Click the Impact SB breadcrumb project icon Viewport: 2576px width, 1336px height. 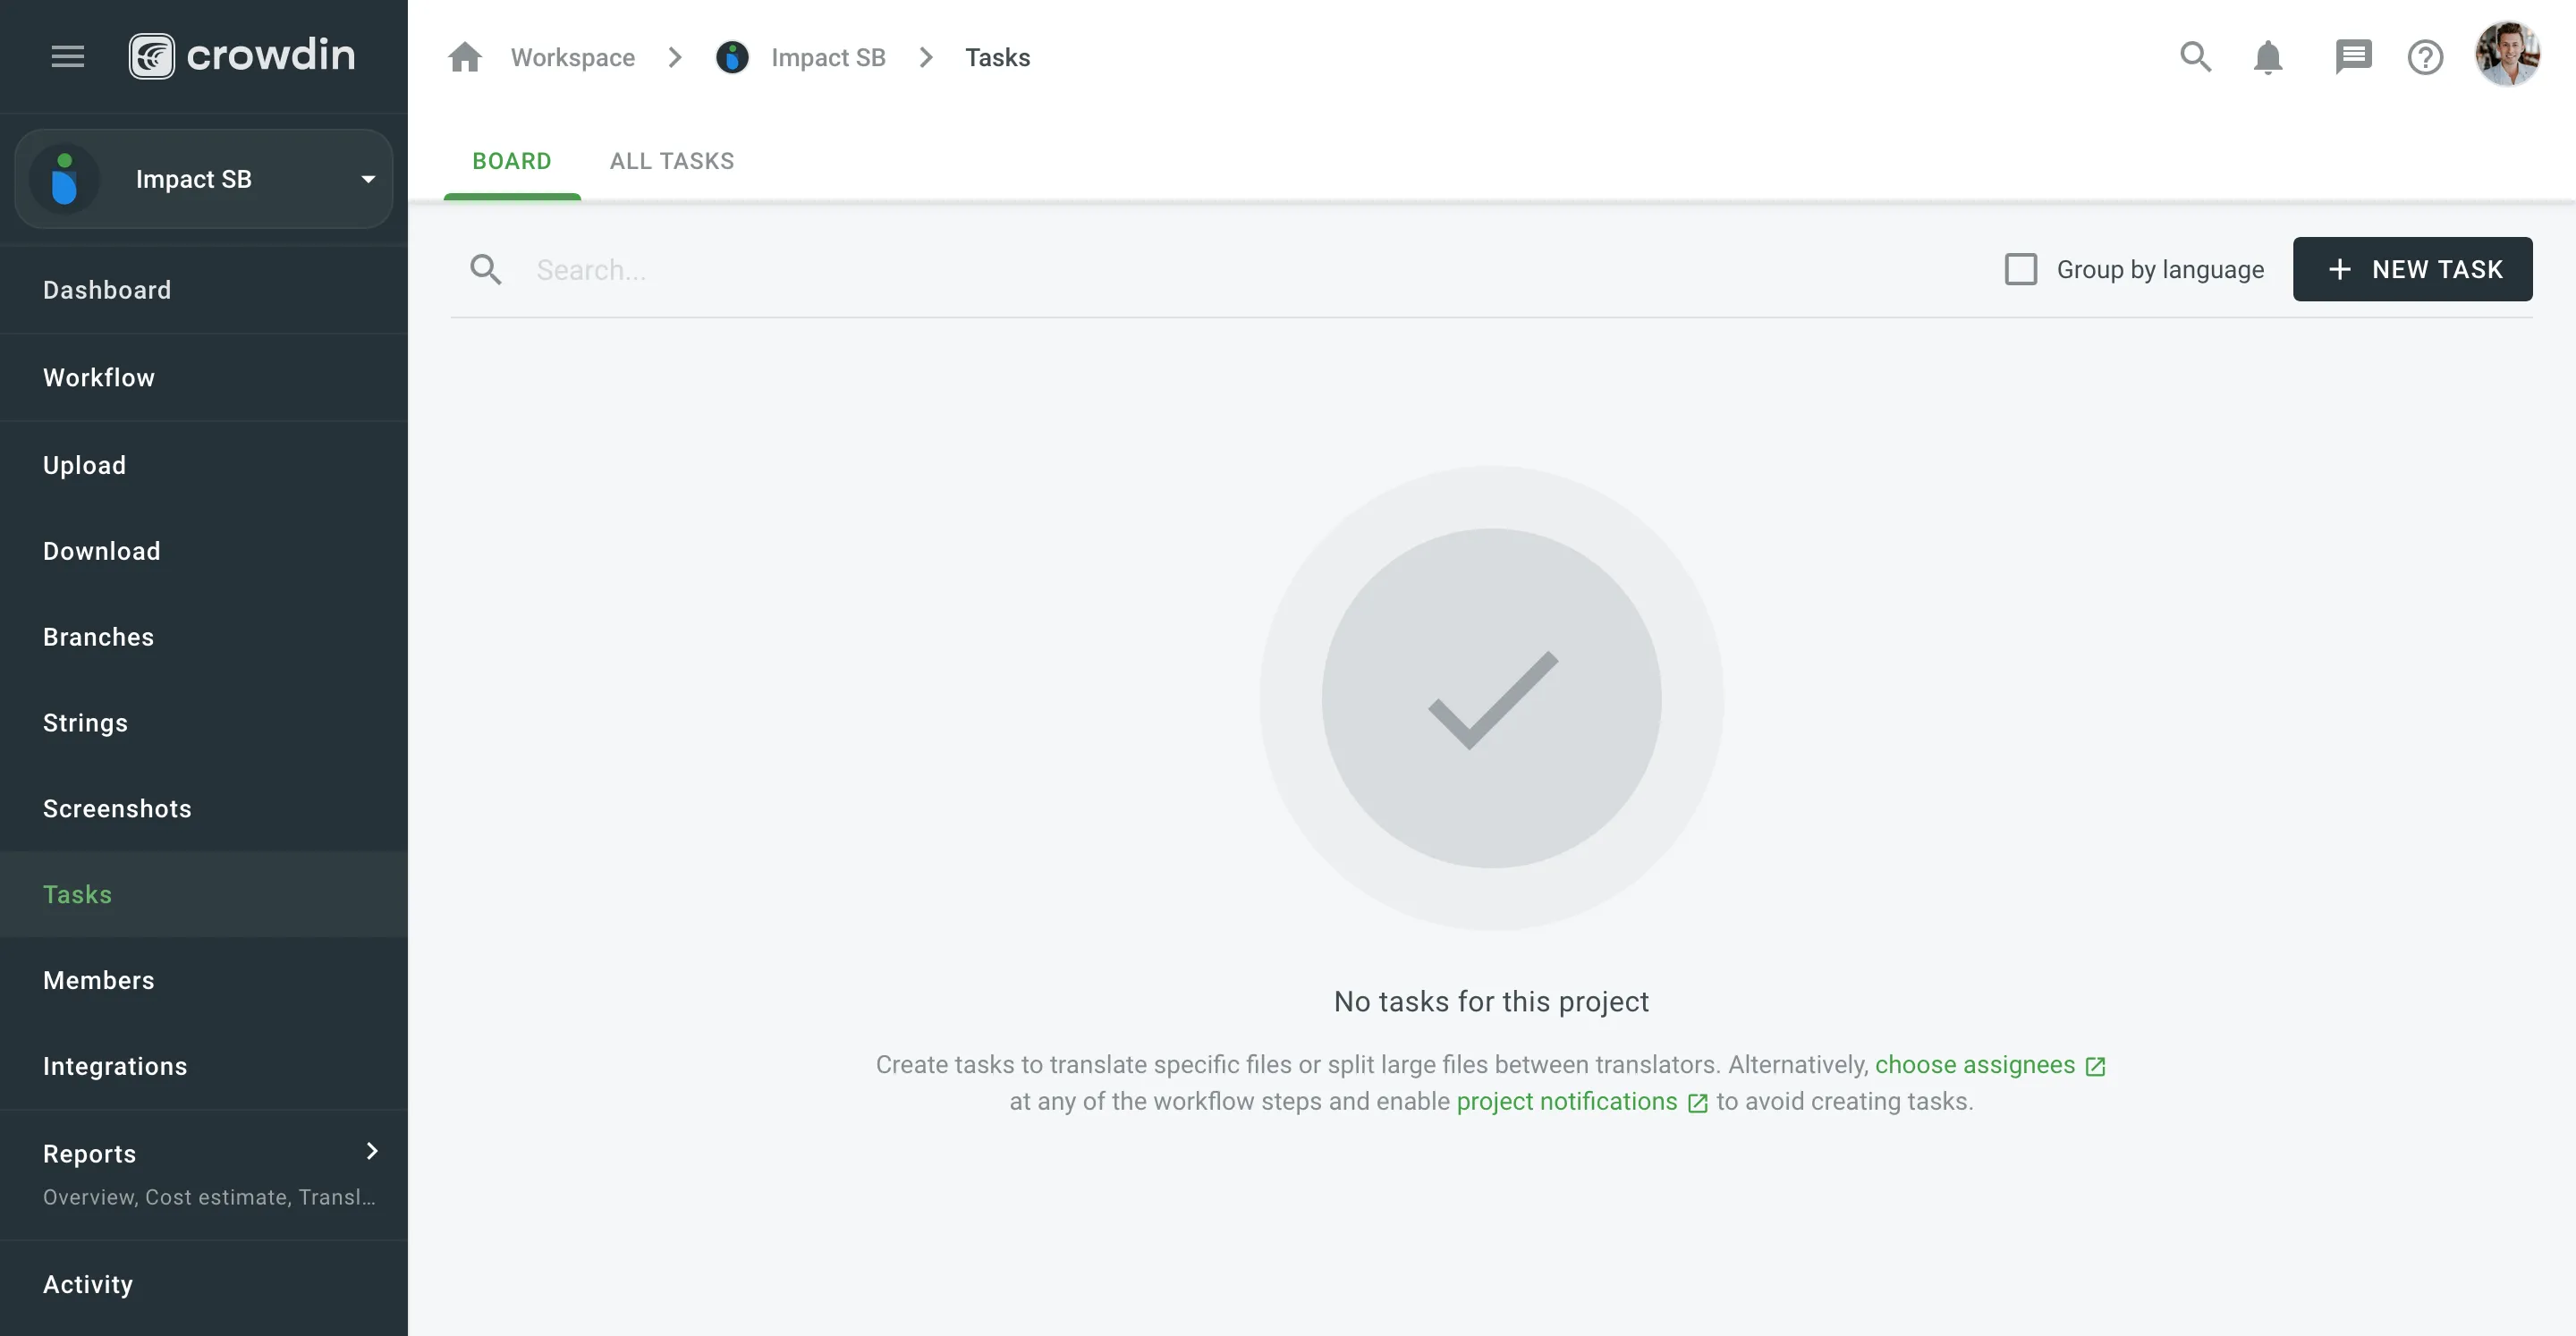(x=732, y=57)
